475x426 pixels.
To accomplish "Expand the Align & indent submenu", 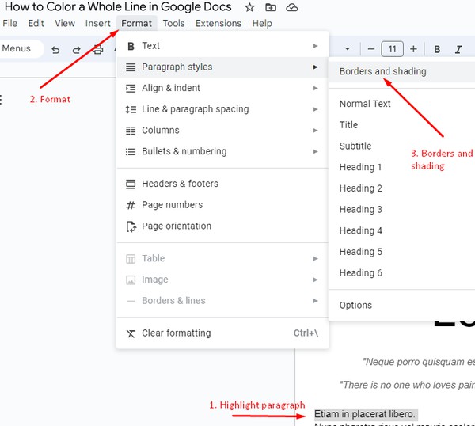I will 222,88.
